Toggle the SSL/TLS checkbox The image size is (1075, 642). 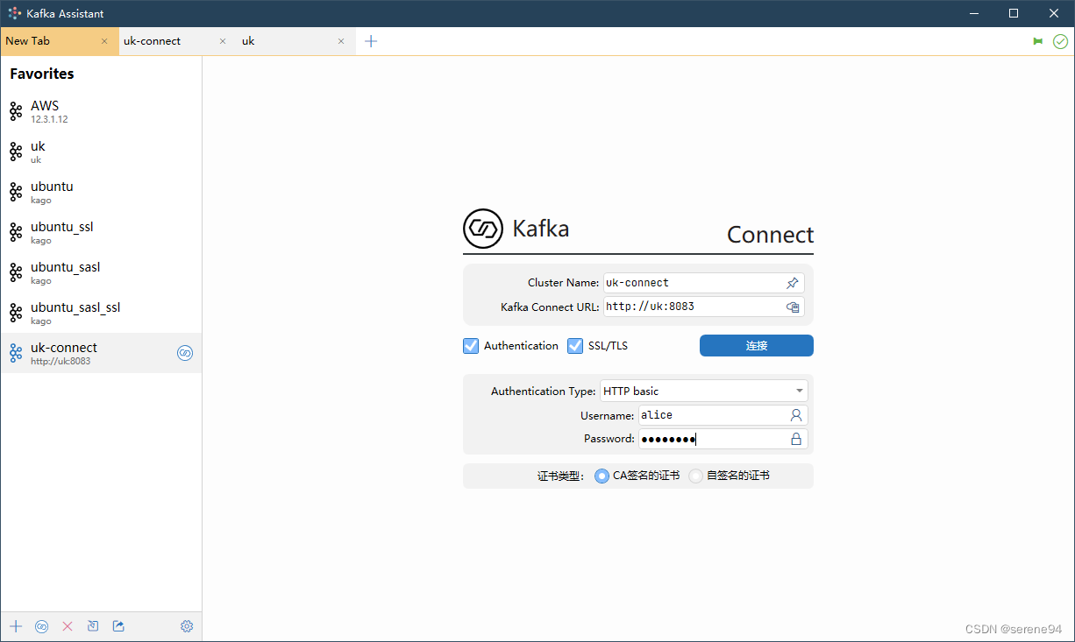tap(575, 346)
